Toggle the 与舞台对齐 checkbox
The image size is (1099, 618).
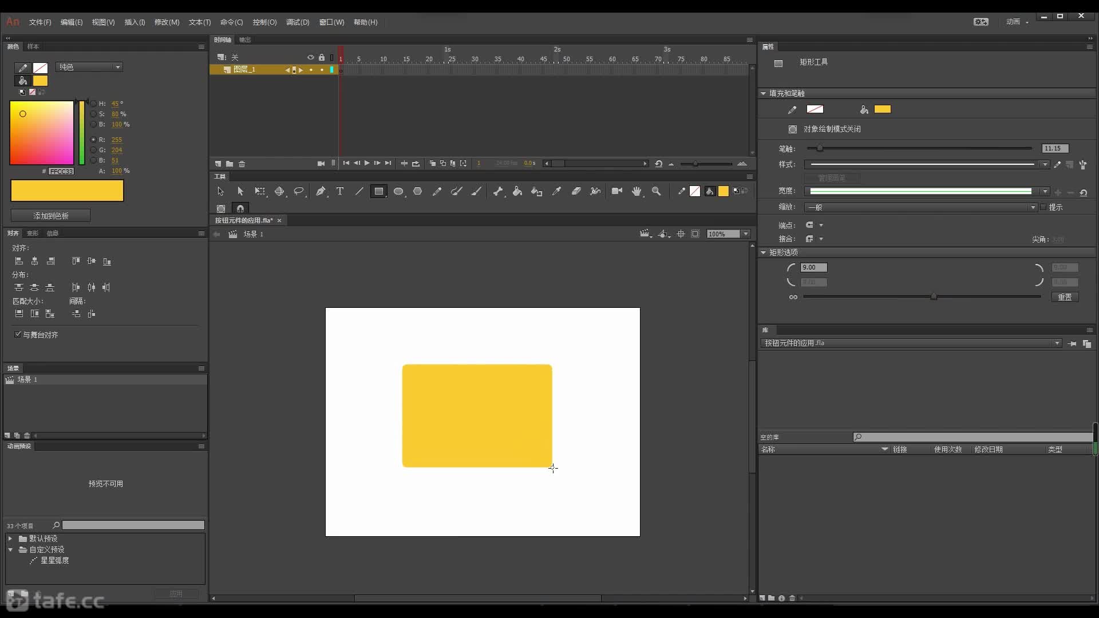tap(18, 334)
